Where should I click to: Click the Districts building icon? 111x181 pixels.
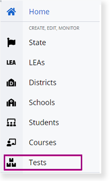click(x=11, y=82)
